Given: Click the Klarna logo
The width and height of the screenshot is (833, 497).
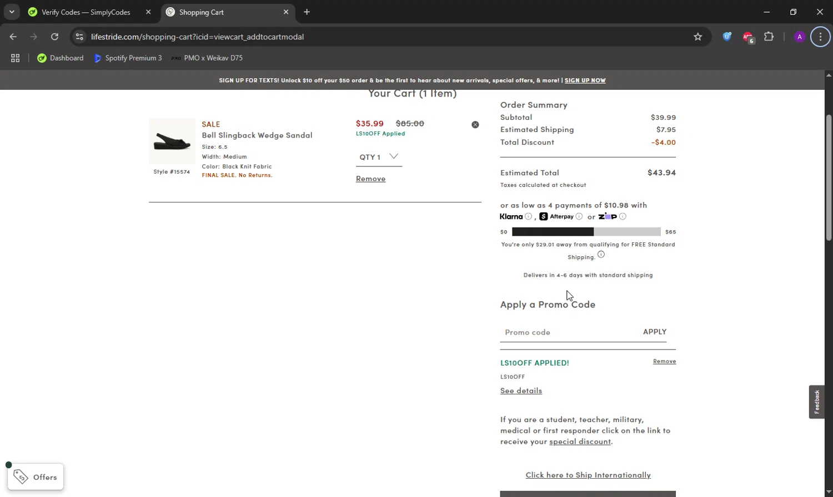Looking at the screenshot, I should click(511, 216).
